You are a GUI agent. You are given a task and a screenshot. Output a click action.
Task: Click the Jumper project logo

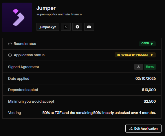17,17
